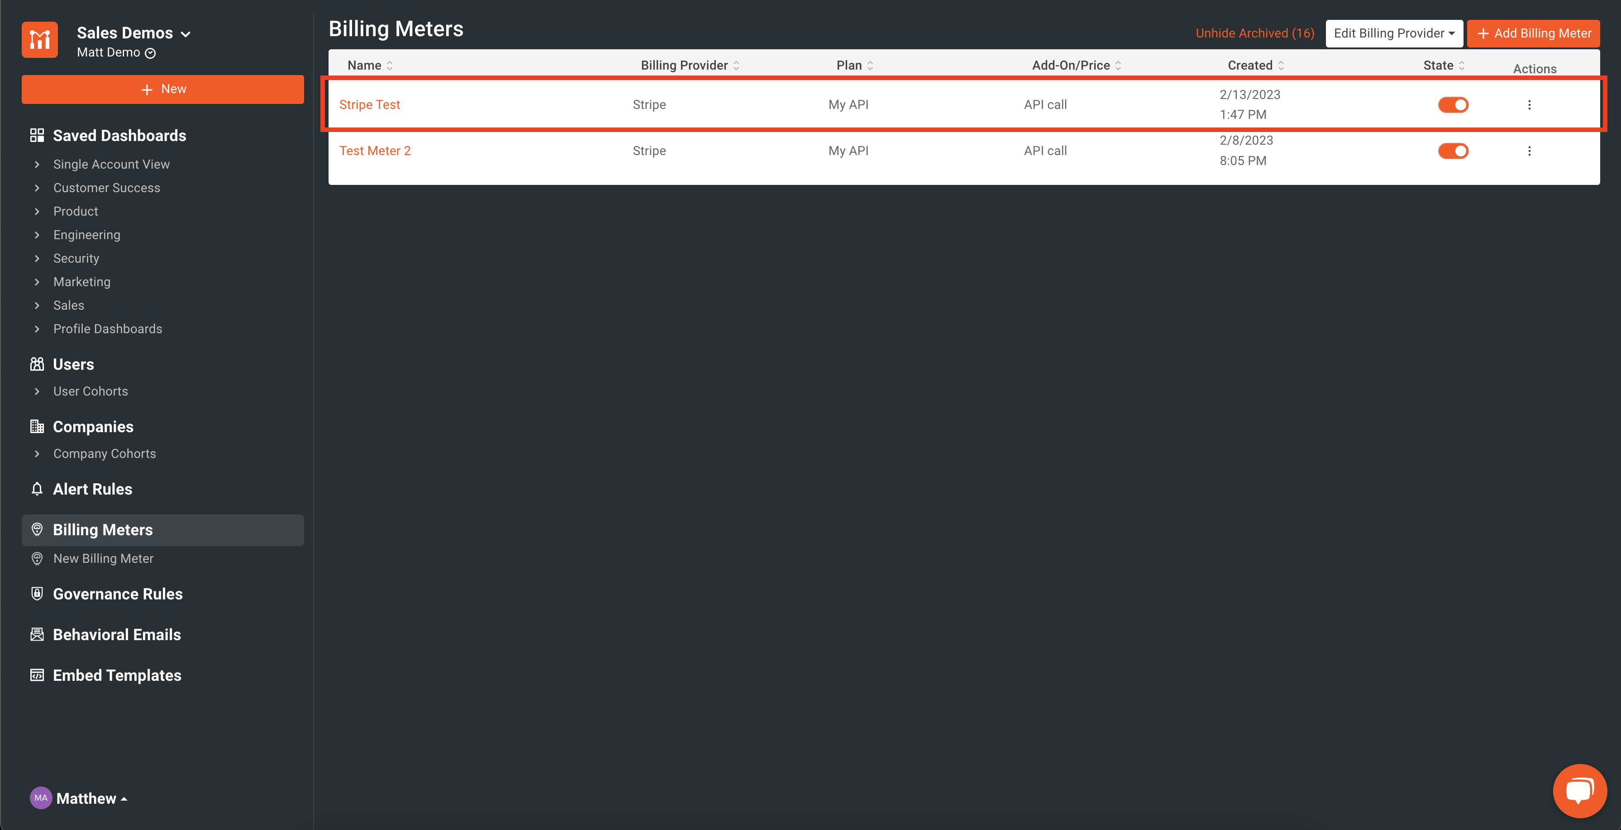This screenshot has width=1621, height=830.
Task: Select the Governance Rules shield icon
Action: coord(37,594)
